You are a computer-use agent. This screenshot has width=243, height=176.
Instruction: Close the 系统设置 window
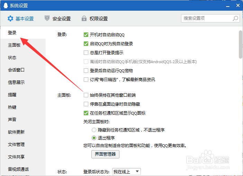click(x=238, y=6)
